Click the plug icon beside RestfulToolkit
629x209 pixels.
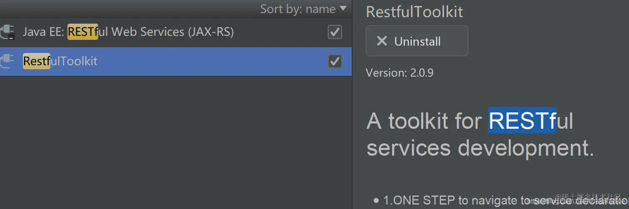click(7, 61)
